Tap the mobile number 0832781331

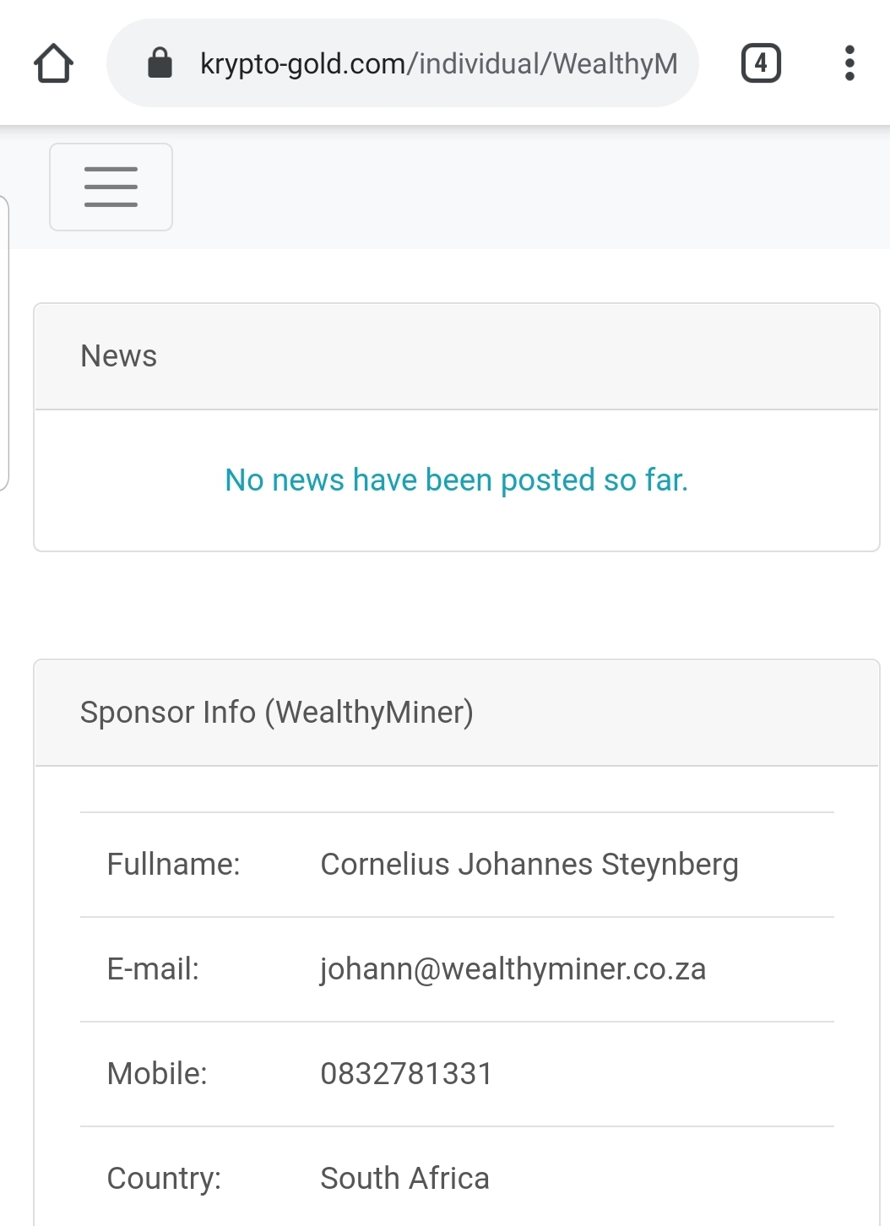click(406, 1074)
